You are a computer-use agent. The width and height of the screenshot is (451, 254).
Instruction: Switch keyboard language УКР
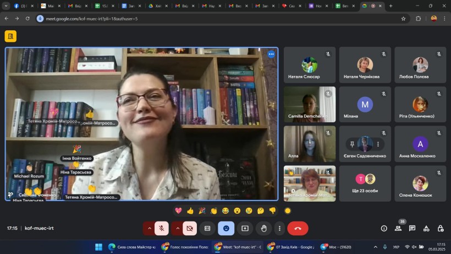click(x=396, y=247)
